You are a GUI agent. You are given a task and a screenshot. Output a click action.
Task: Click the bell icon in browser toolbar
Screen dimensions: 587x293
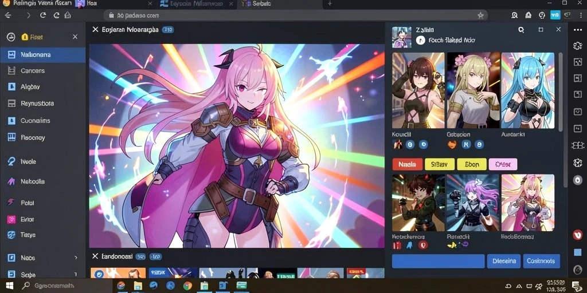pos(528,15)
